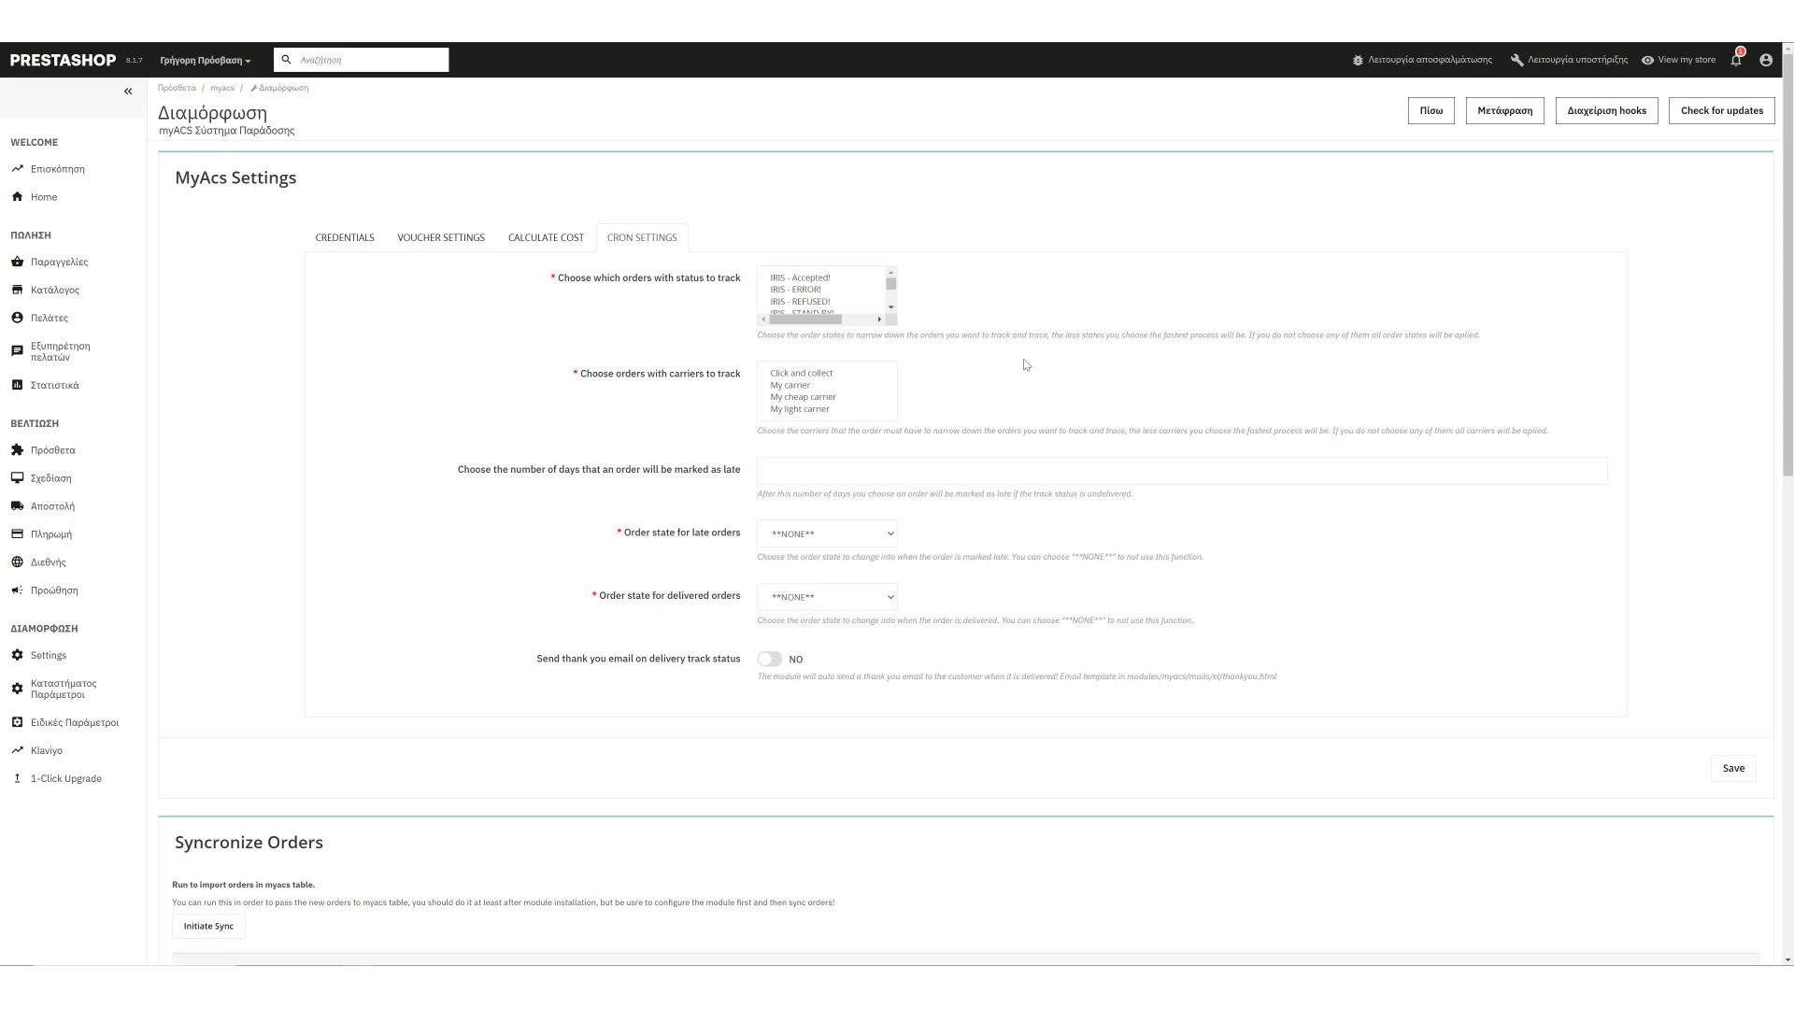Open user profile avatar icon

coord(1765,60)
